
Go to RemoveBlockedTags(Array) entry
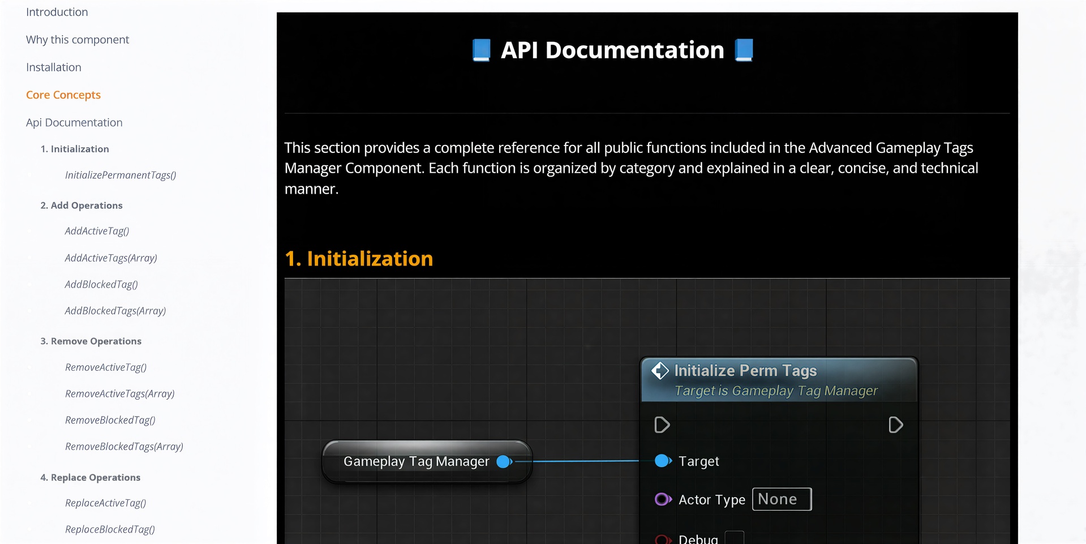pos(125,447)
